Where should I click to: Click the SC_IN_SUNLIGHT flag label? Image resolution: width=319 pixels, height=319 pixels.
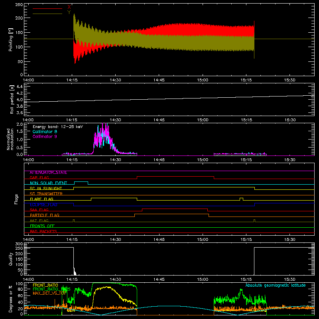(46, 188)
